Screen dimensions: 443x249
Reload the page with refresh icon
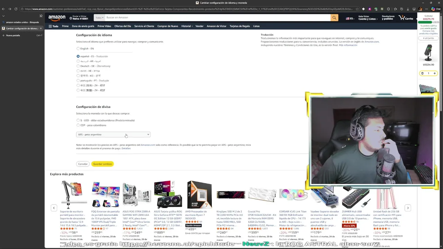tap(16, 9)
